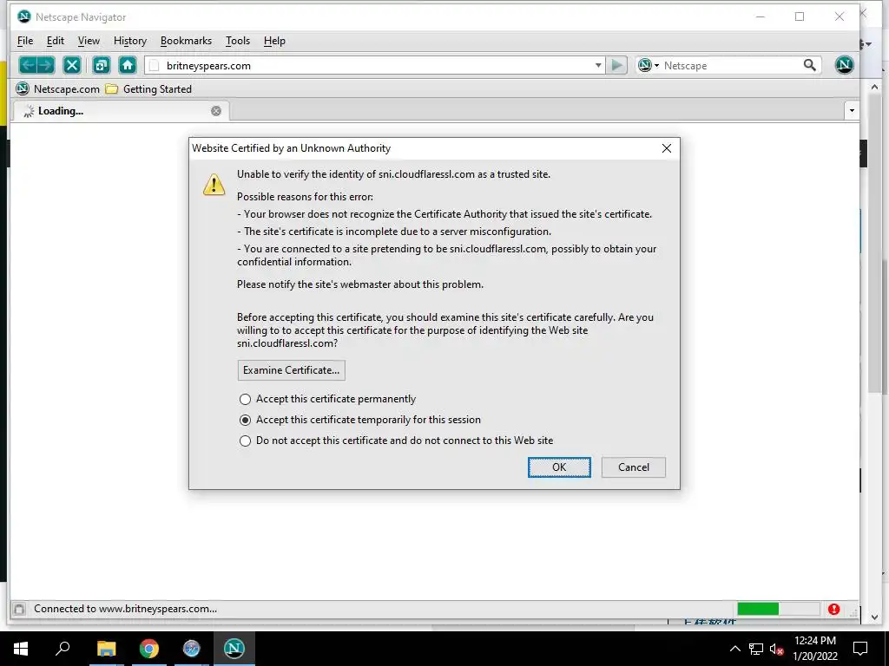Click the Netscape throbber logo at the toolbar's right
Viewport: 889px width, 666px height.
point(844,65)
